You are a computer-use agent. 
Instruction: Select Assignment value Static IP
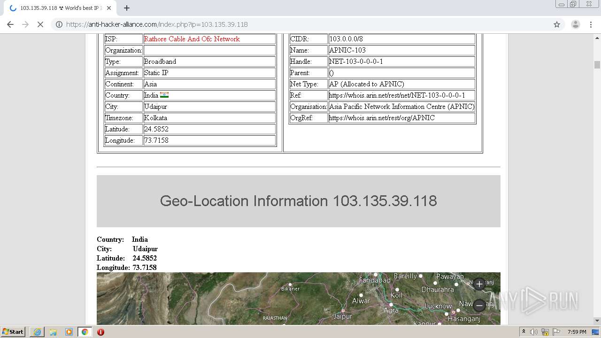point(156,73)
